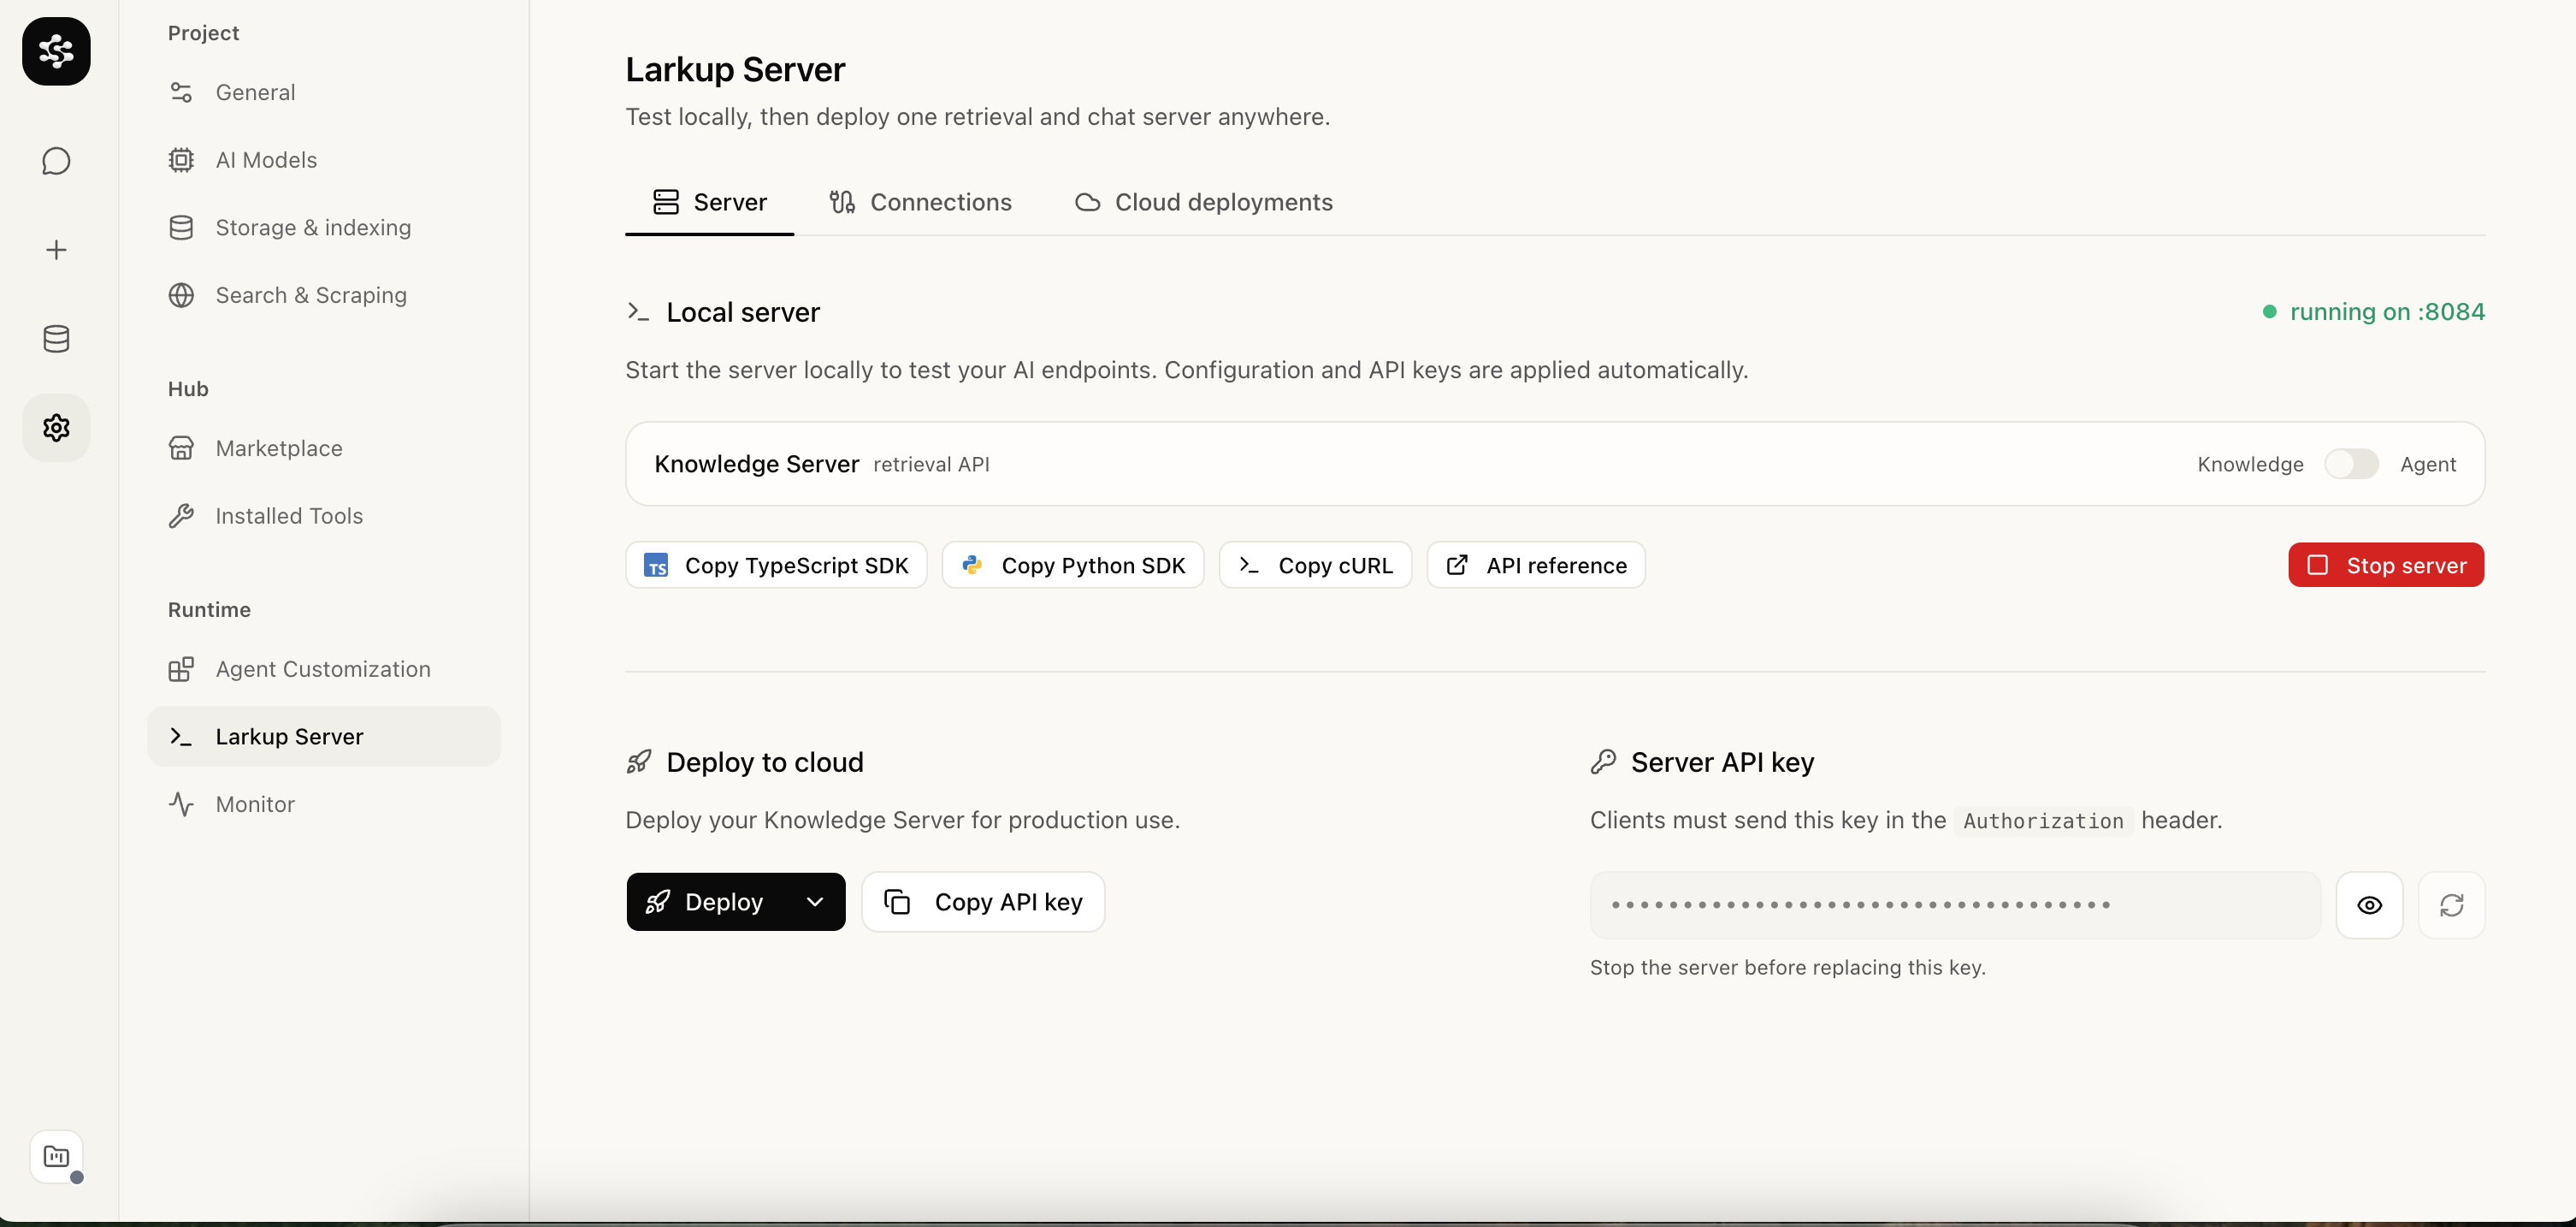
Task: Open Search & Scraping settings
Action: (x=324, y=295)
